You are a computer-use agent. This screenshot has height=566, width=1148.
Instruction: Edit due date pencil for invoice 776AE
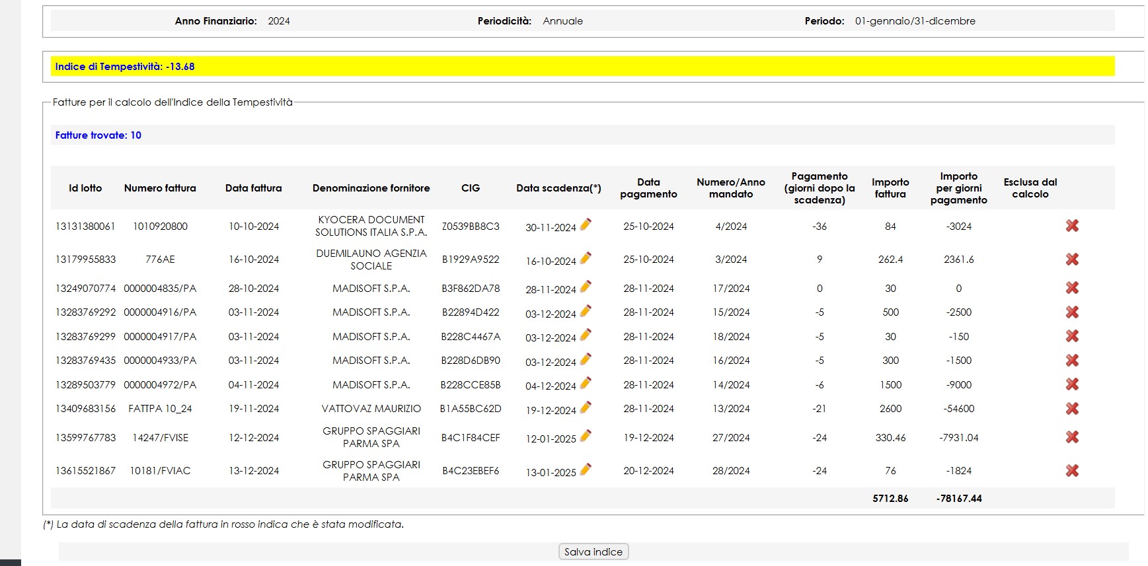point(586,258)
